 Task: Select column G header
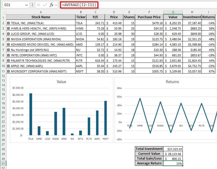click(x=173, y=12)
